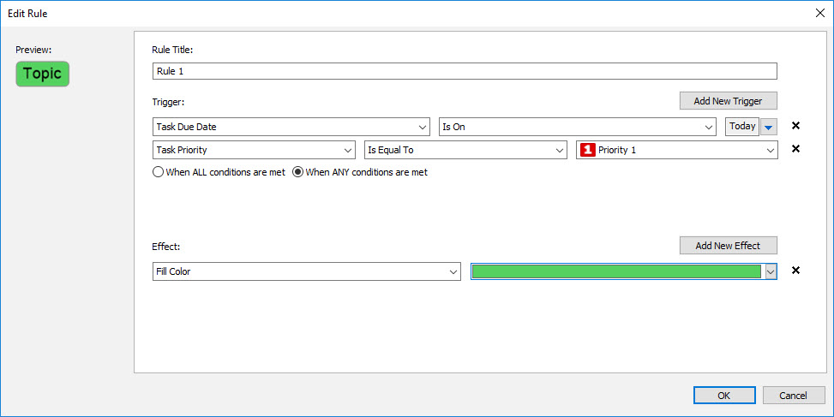Open the Fill Color effect dropdown

point(453,271)
